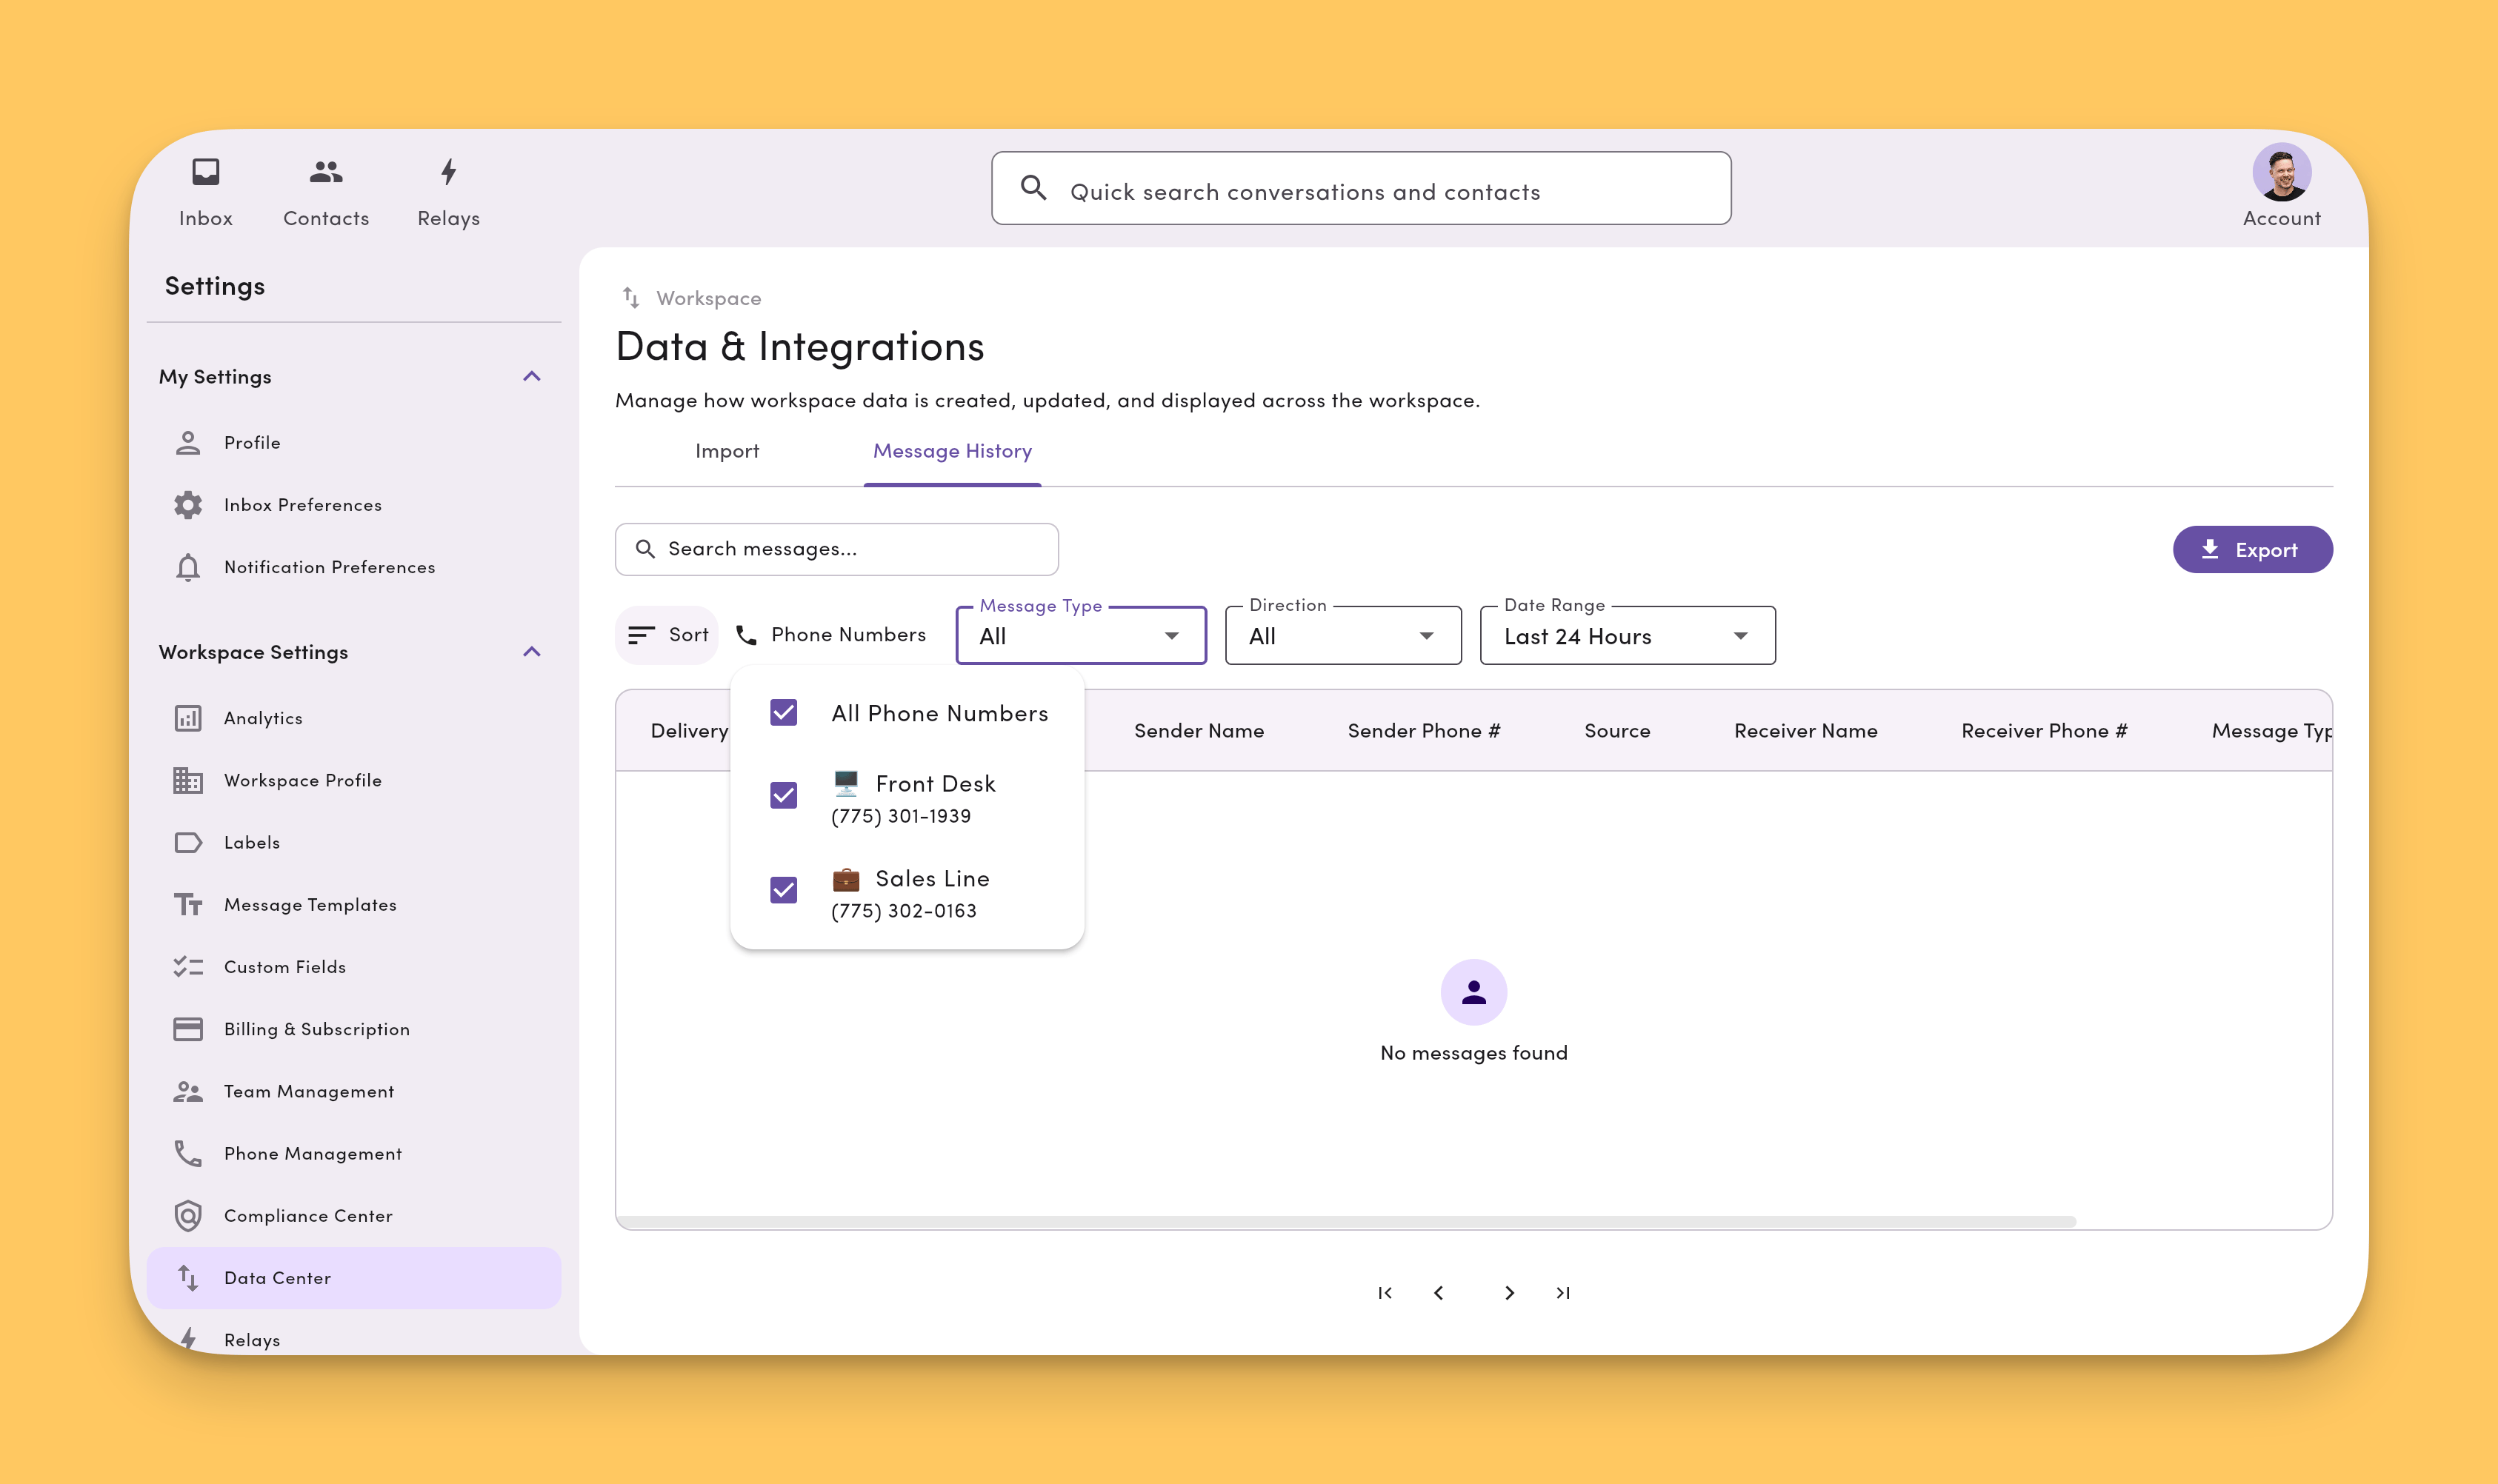Viewport: 2498px width, 1484px height.
Task: Switch to the Import tab
Action: [x=727, y=451]
